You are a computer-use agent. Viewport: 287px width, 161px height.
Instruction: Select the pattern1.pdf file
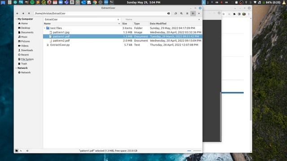pos(122,36)
